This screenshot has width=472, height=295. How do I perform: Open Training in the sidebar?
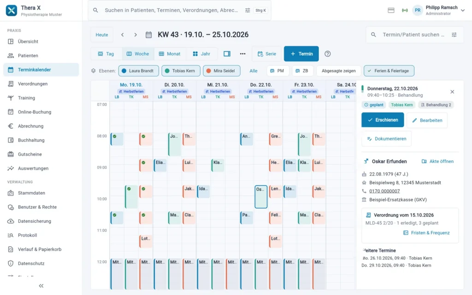pyautogui.click(x=41, y=98)
